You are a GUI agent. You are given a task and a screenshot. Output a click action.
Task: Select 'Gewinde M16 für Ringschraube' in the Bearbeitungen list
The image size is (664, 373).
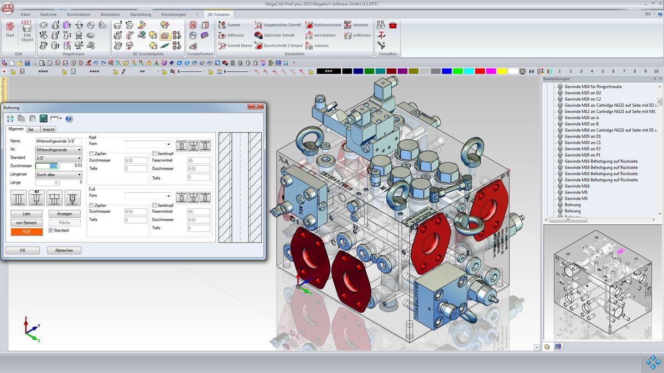[x=593, y=87]
